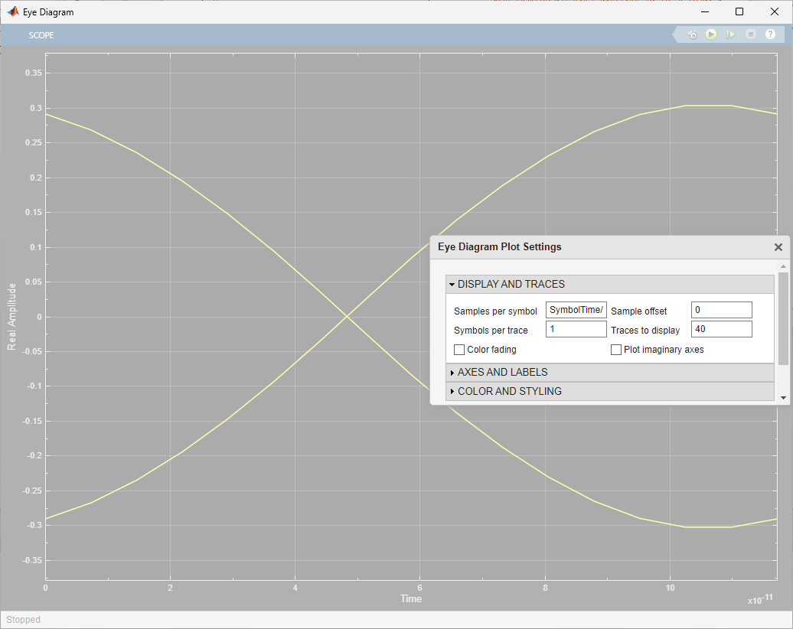Image resolution: width=793 pixels, height=629 pixels.
Task: Click the Stopped status text
Action: [x=23, y=620]
